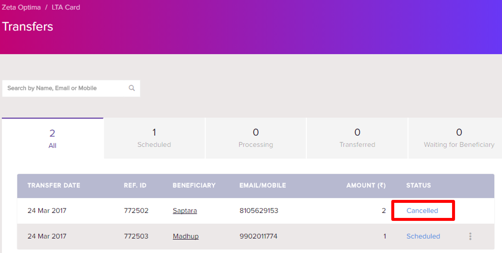Click the Ref. ID column header
The height and width of the screenshot is (253, 502).
pos(135,185)
